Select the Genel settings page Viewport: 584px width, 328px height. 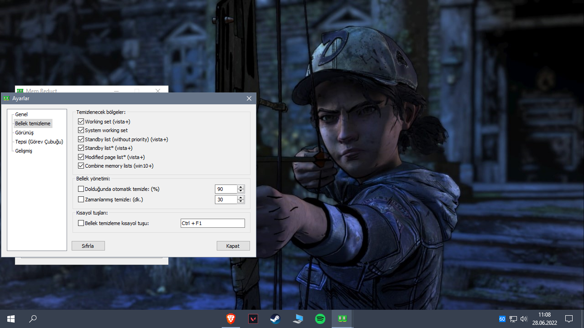pyautogui.click(x=21, y=114)
